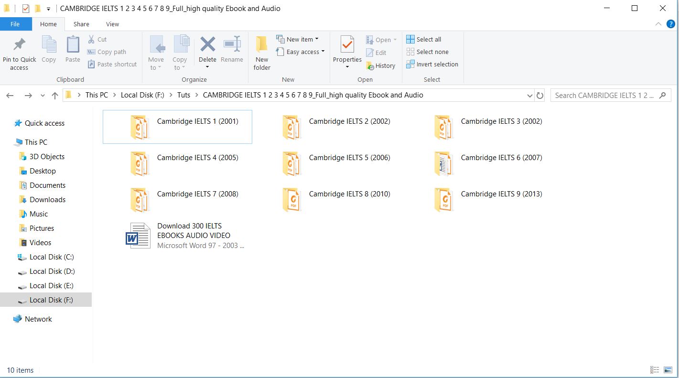The image size is (679, 378).
Task: Go back with the left arrow
Action: (x=10, y=96)
